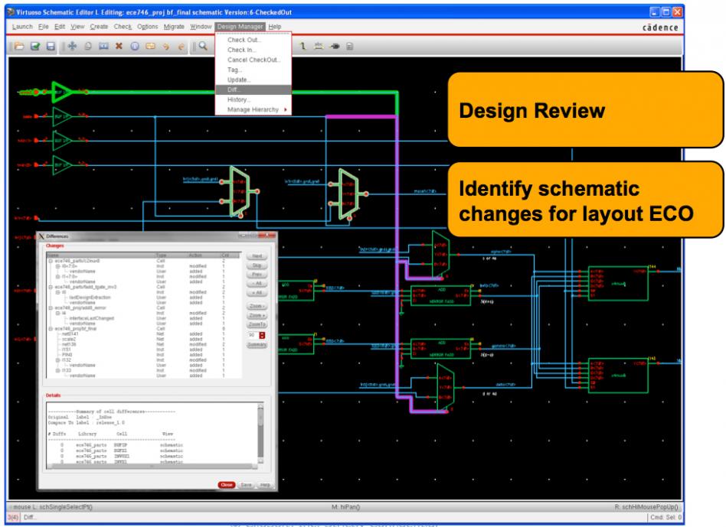Click the Save floppy disk icon

[x=51, y=46]
